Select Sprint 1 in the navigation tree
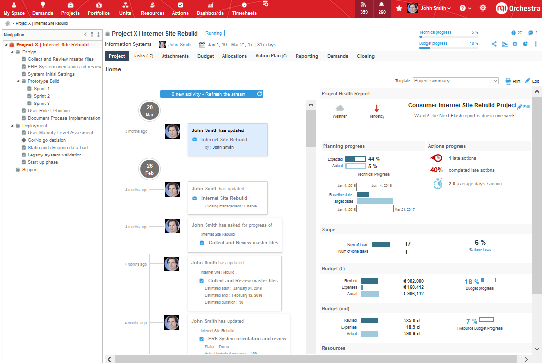The width and height of the screenshot is (542, 363). [x=41, y=89]
